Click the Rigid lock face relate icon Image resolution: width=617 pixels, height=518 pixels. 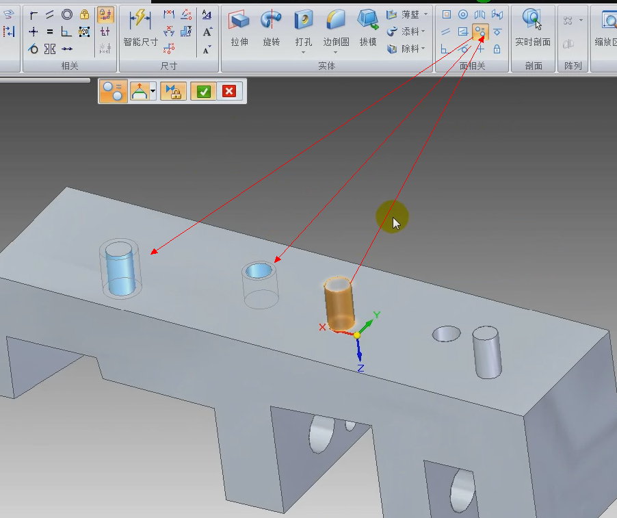click(497, 49)
